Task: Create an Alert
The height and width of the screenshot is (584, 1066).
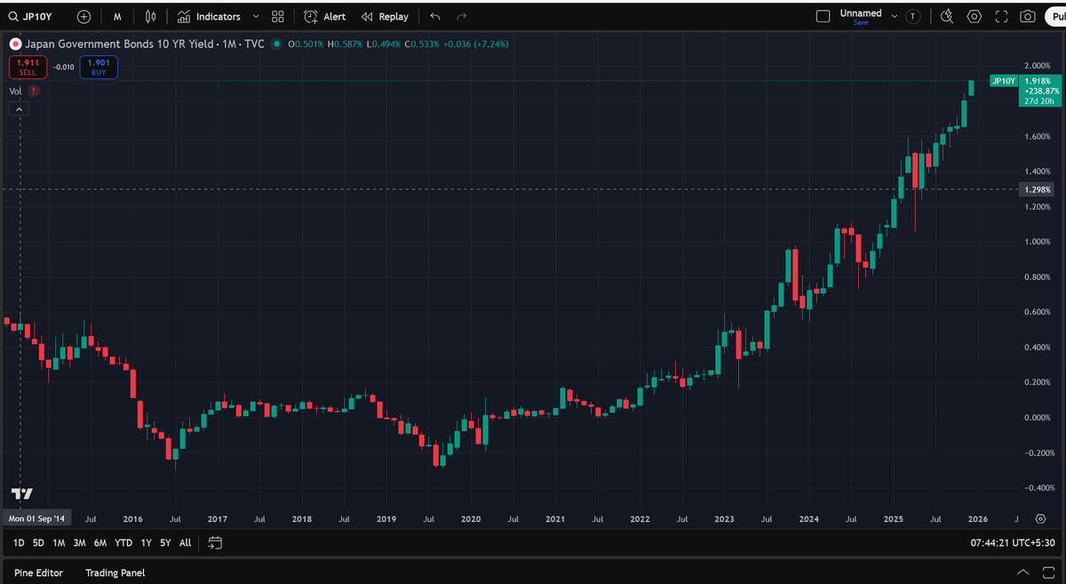Action: coord(325,16)
